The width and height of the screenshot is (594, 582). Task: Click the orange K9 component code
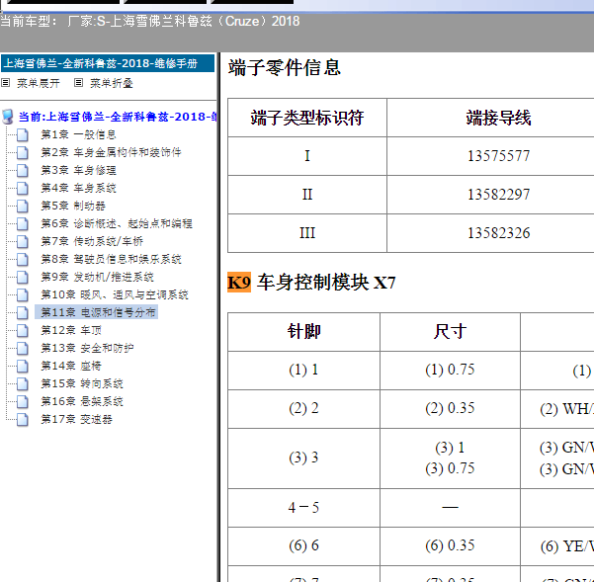[x=239, y=283]
